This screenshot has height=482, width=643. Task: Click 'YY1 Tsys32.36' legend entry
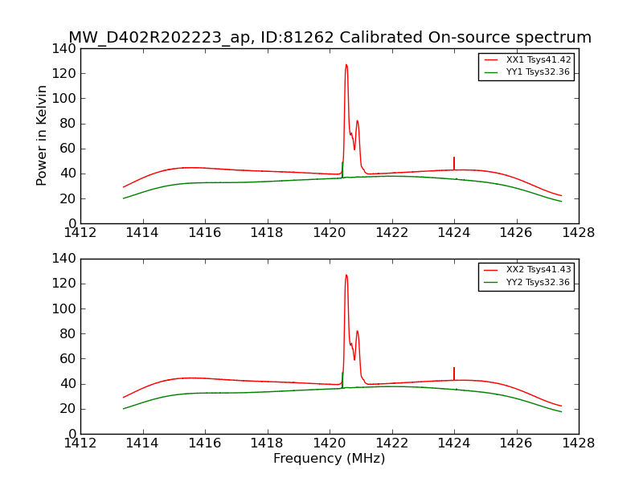538,72
